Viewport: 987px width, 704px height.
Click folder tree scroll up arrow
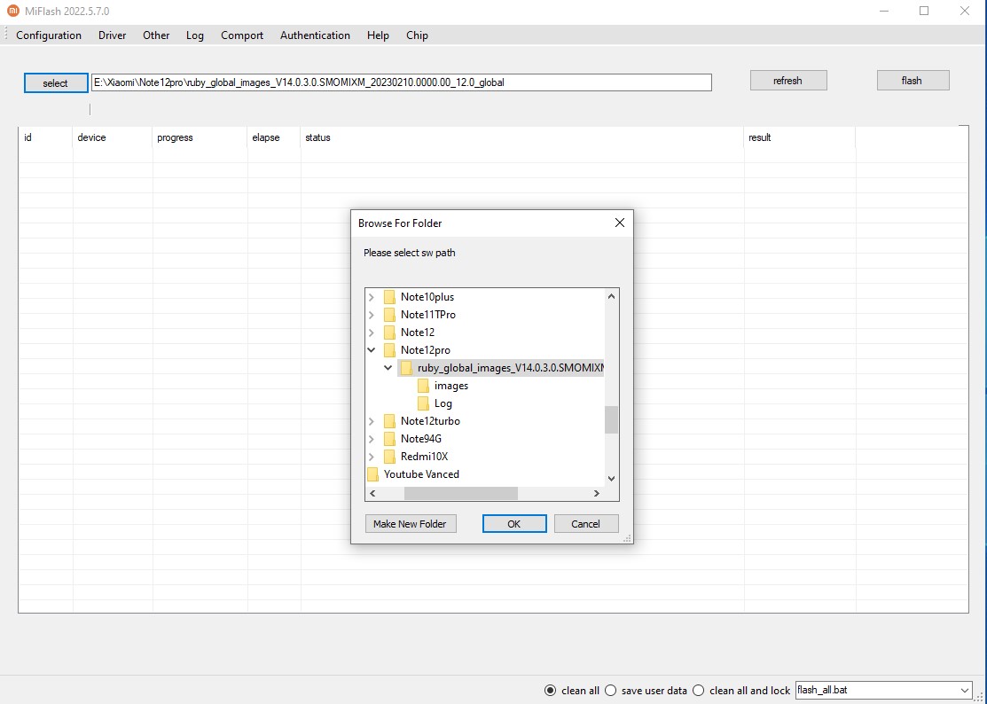611,296
